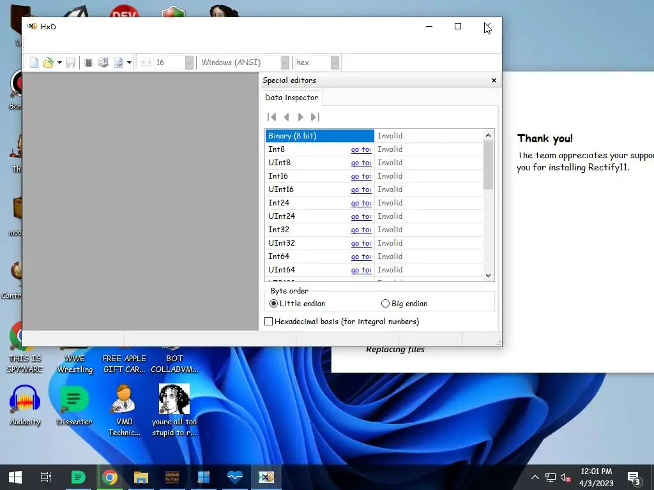
Task: Close the Special editors panel
Action: (x=494, y=80)
